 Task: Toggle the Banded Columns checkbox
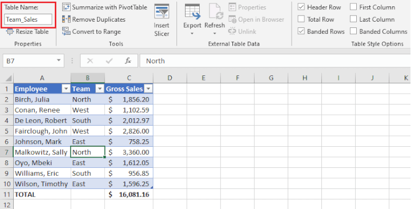[353, 31]
